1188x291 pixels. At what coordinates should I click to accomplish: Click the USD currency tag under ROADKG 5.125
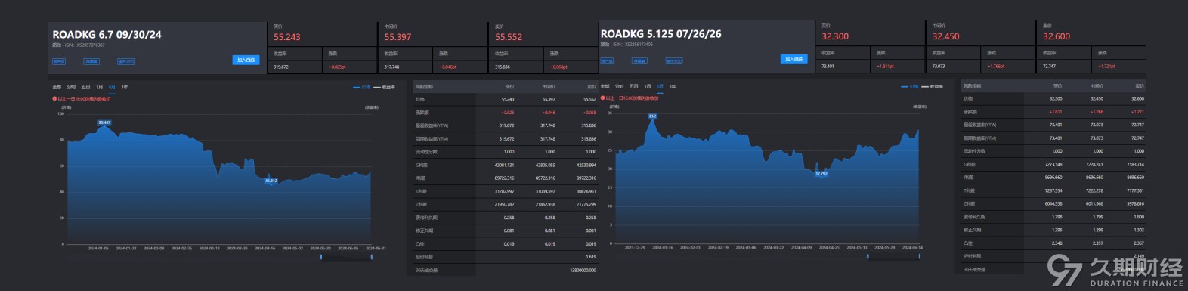[674, 60]
